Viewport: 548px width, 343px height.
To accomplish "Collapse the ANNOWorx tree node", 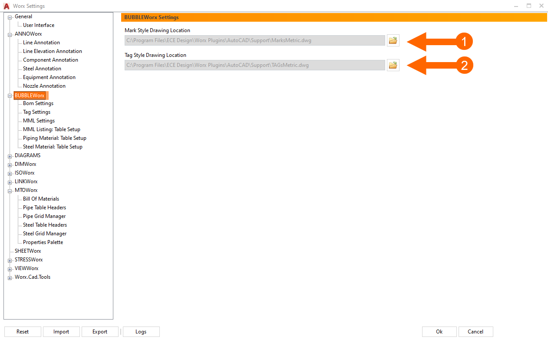I will [x=10, y=34].
